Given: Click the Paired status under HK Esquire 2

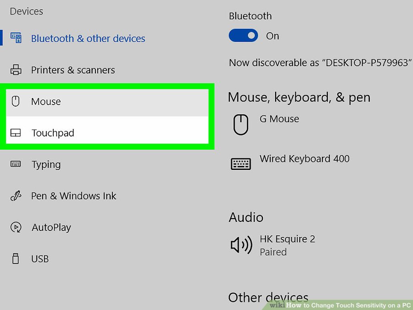Looking at the screenshot, I should [x=273, y=252].
